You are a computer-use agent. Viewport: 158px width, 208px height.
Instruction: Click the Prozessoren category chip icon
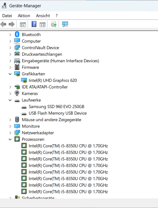pos(17,139)
